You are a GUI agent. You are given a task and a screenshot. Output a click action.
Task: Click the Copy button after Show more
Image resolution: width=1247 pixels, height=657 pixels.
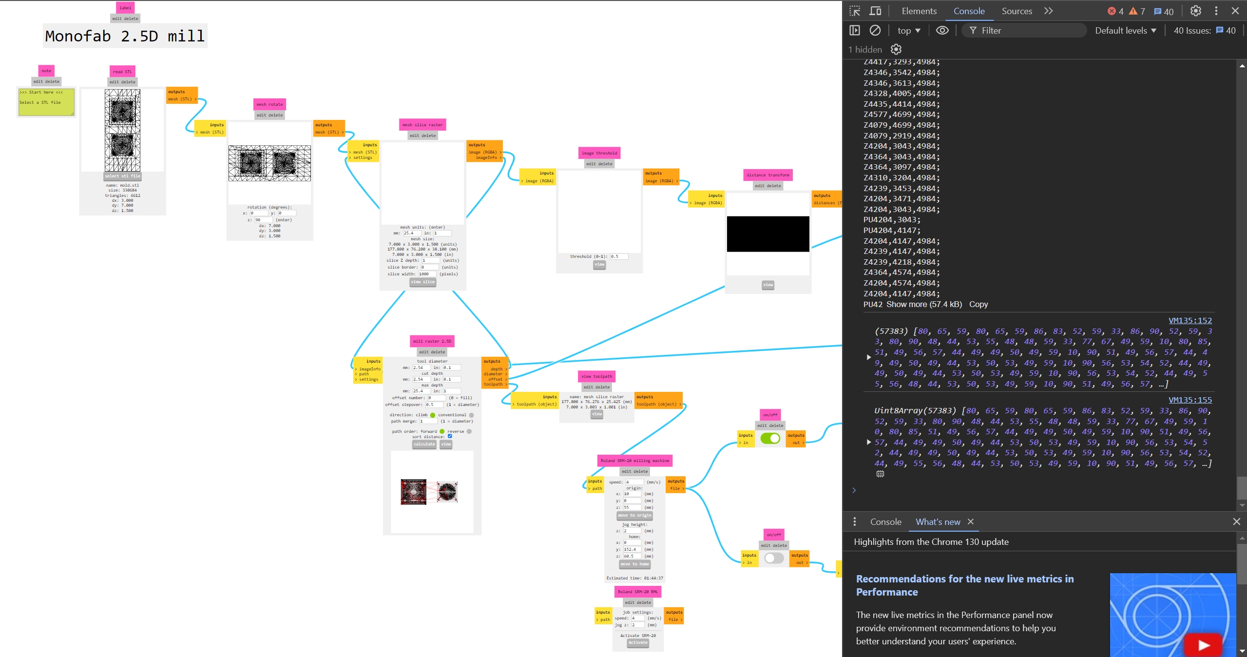click(978, 304)
